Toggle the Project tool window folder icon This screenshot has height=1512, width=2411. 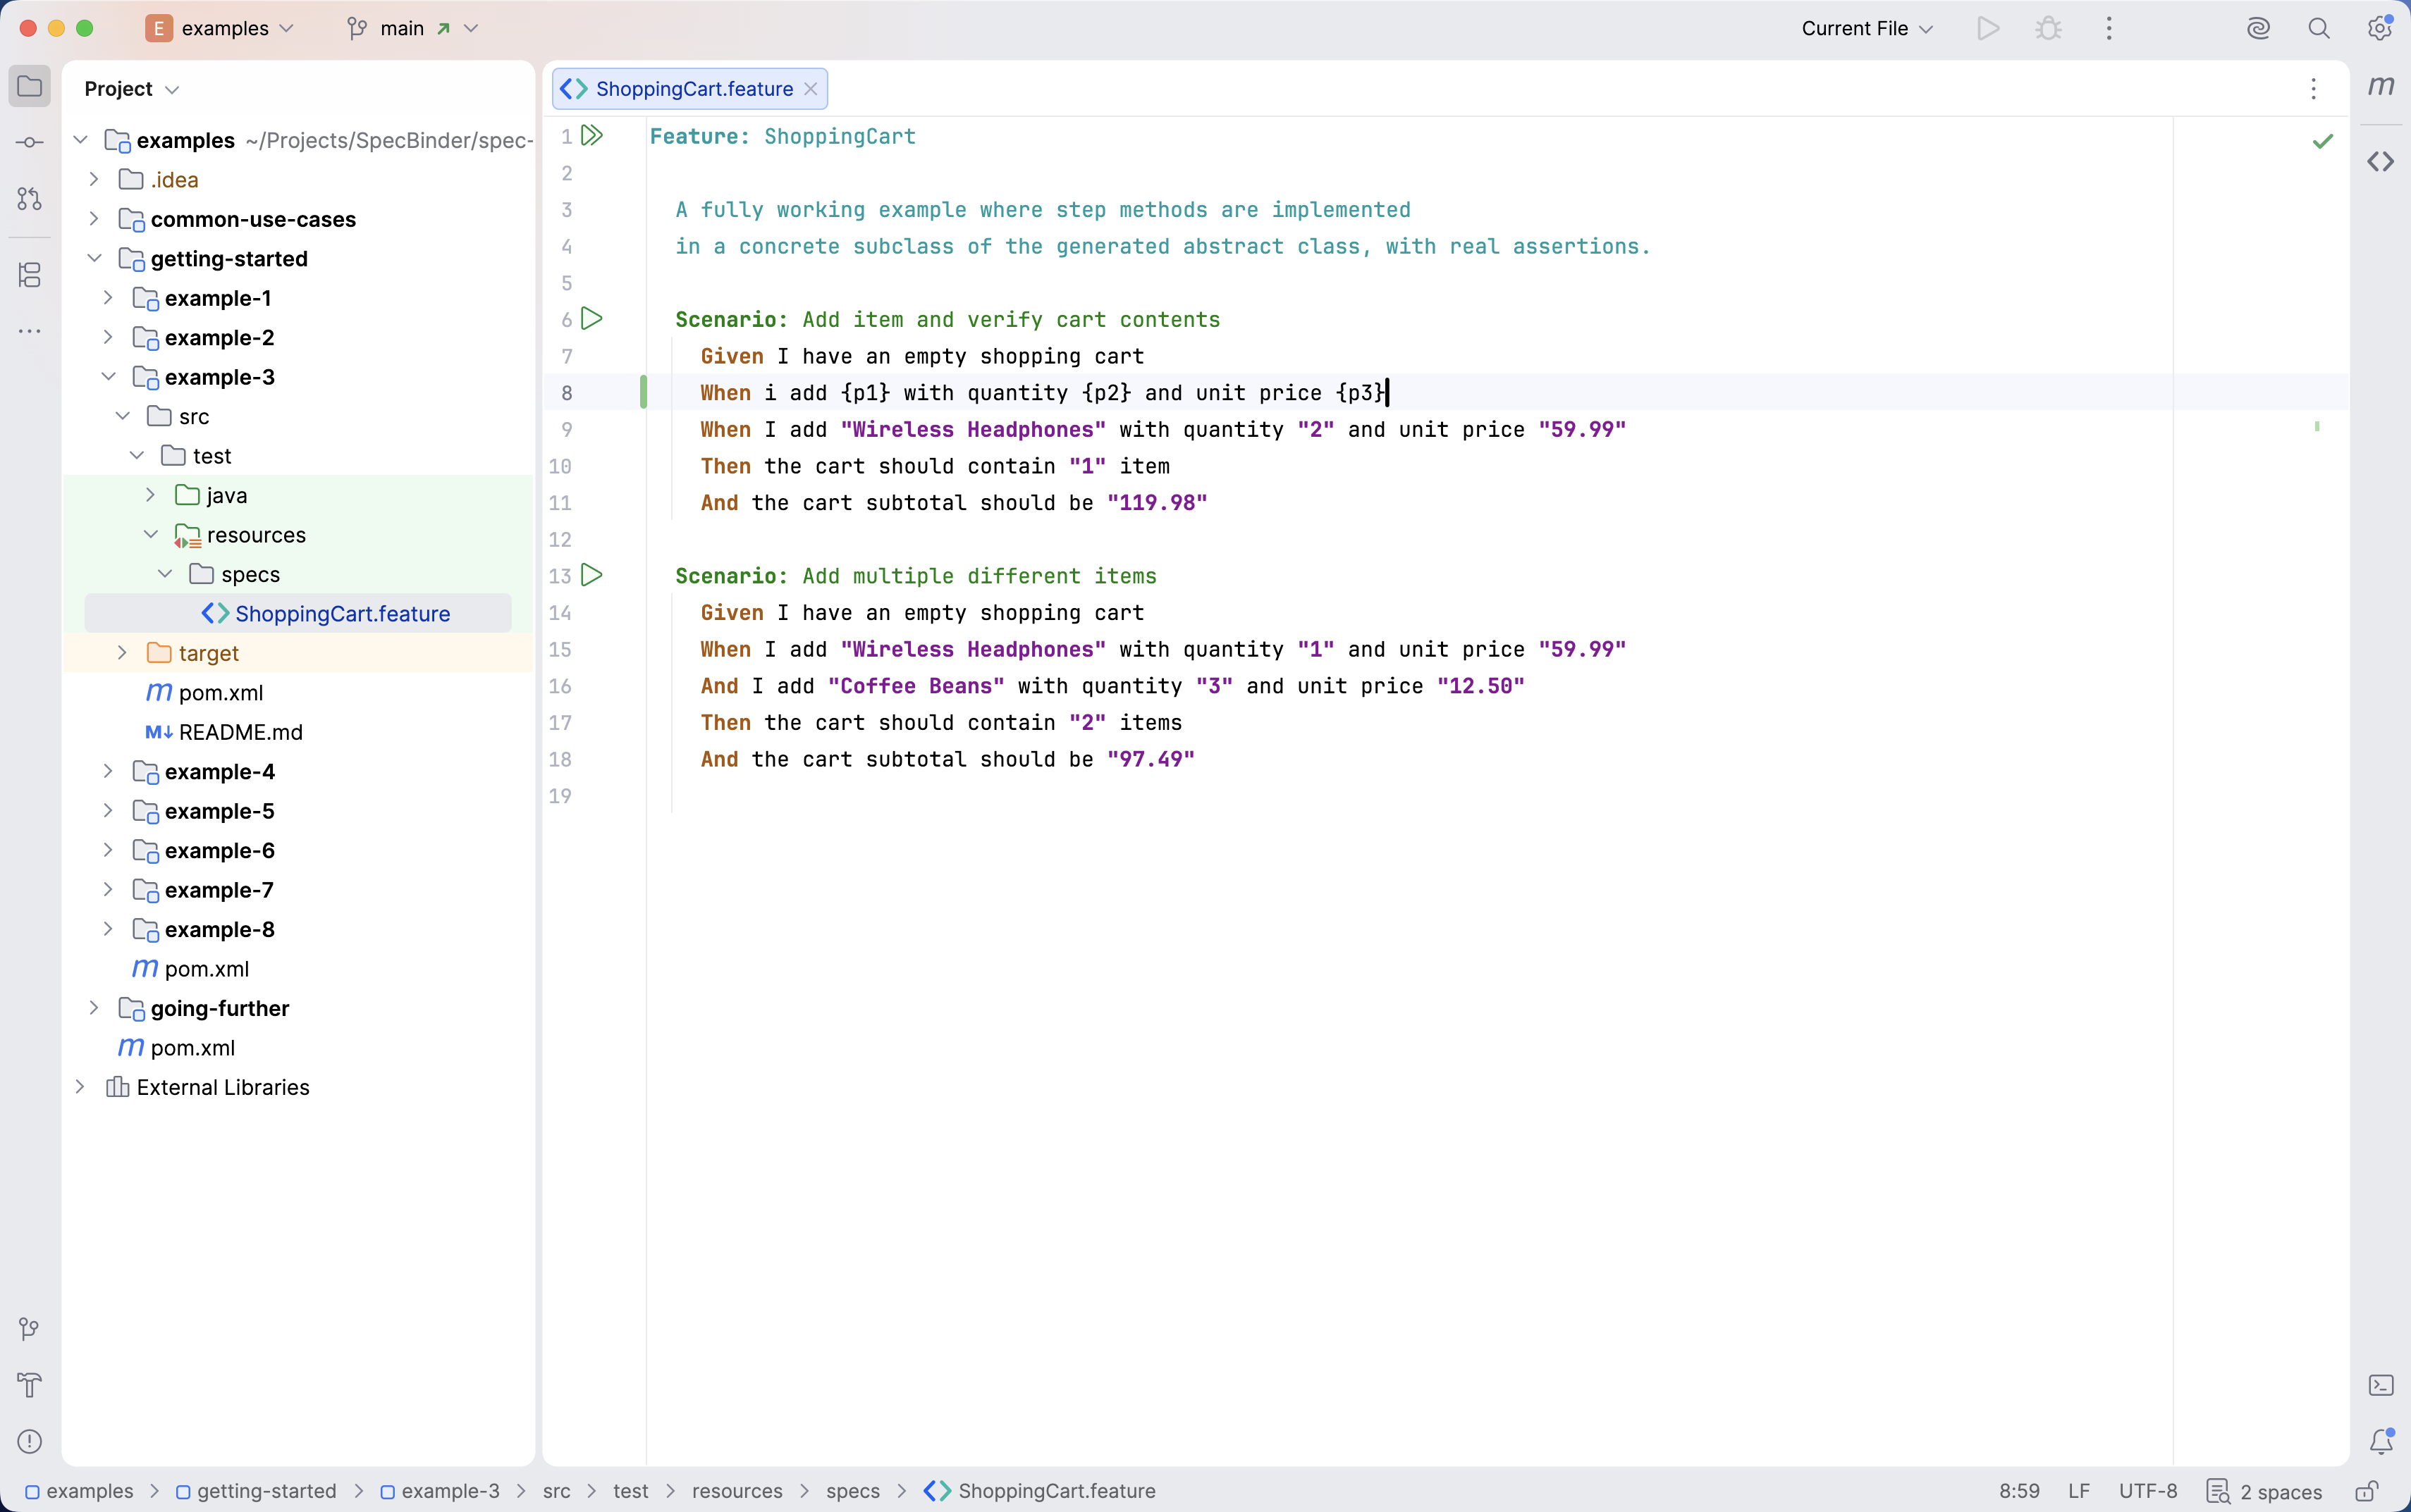click(x=30, y=86)
